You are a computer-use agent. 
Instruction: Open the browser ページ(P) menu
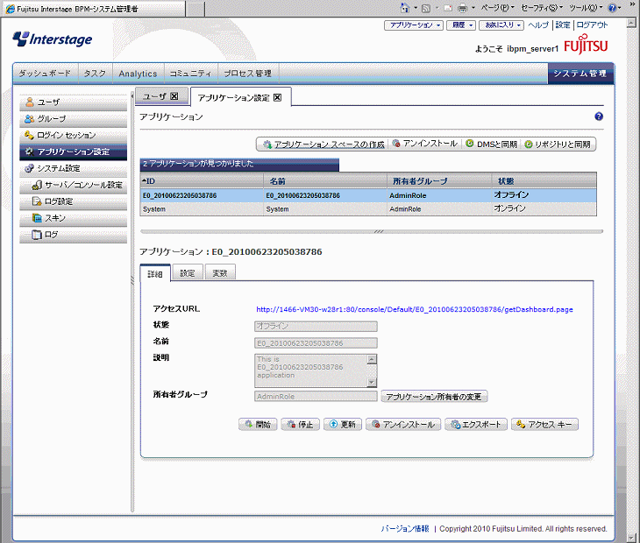point(497,8)
